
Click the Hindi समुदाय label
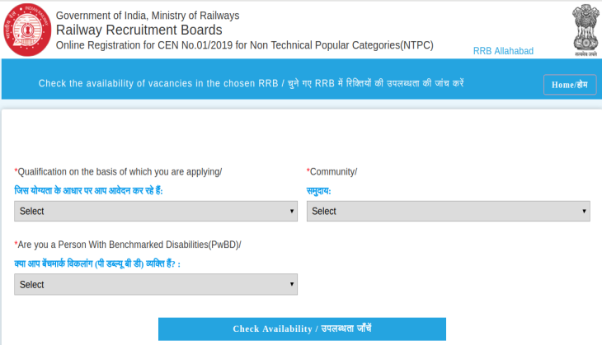coord(318,190)
